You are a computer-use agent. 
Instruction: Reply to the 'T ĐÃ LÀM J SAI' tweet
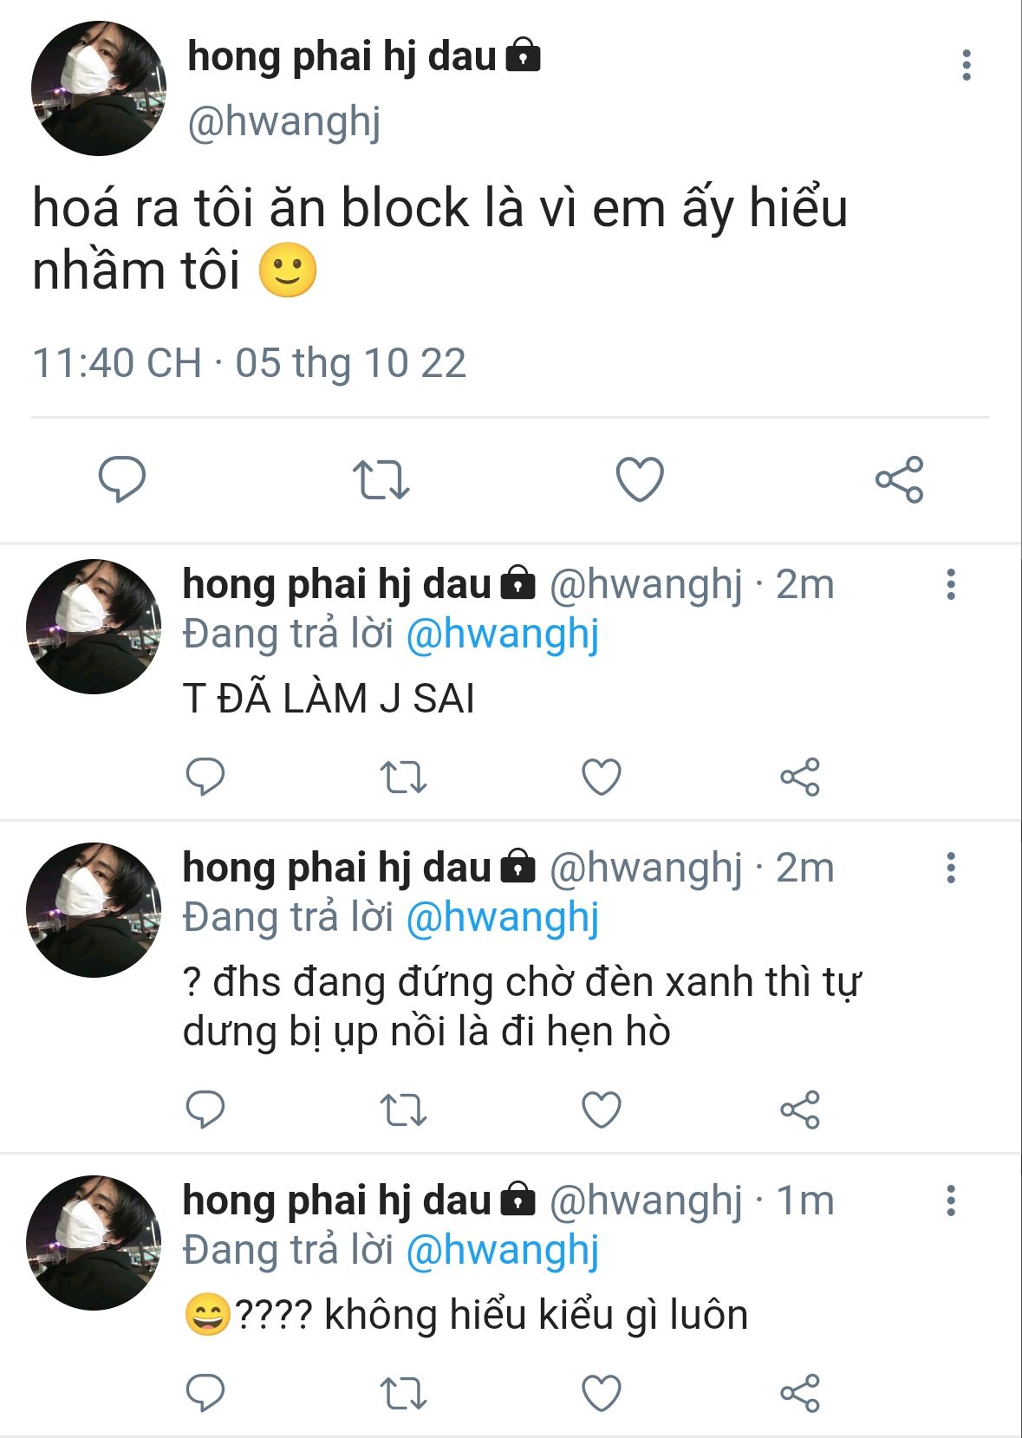(205, 777)
